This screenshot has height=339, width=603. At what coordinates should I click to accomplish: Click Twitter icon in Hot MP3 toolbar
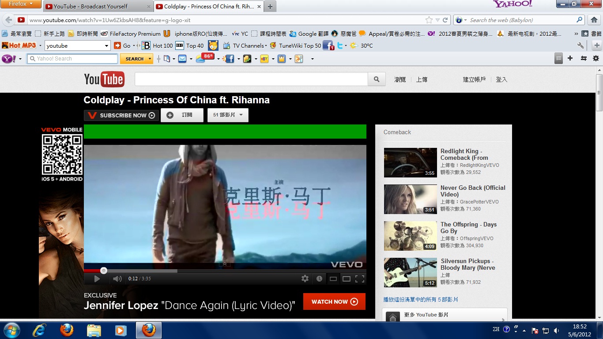(340, 45)
